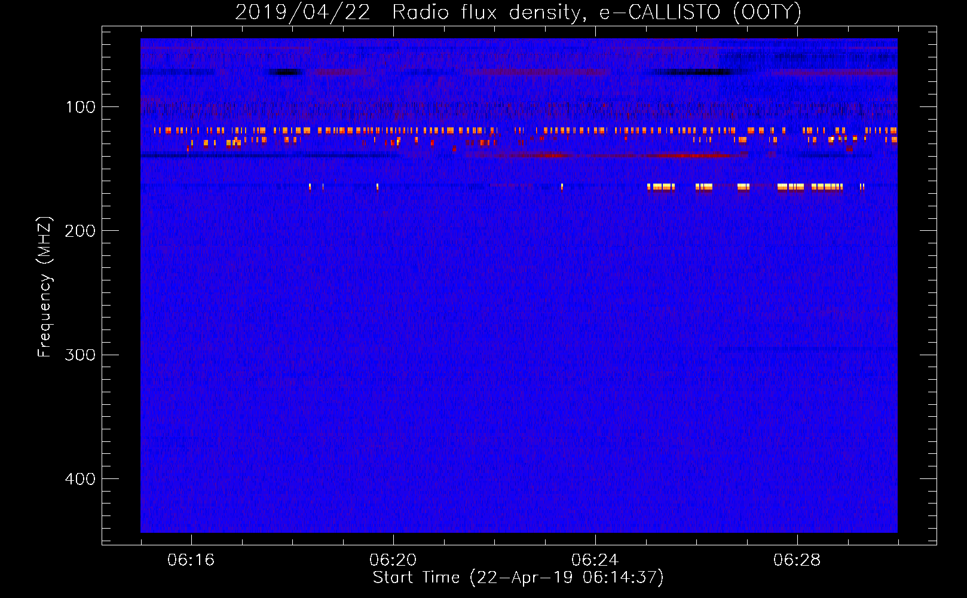Click the 06:28 time tick label

[x=797, y=560]
